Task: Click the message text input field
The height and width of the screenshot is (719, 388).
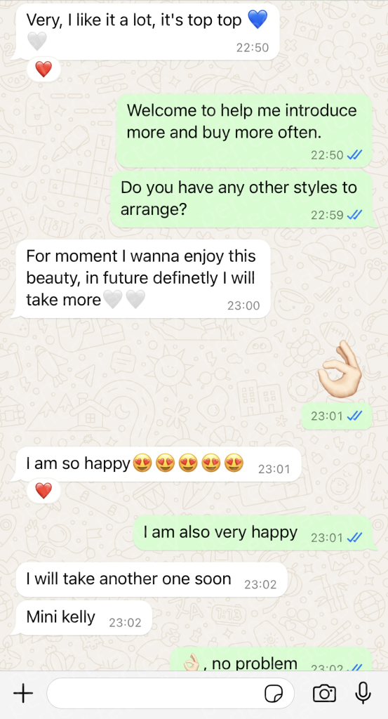Action: pos(170,693)
